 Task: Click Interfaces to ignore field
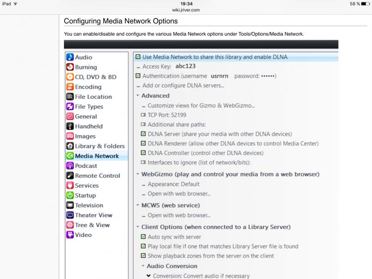point(199,163)
